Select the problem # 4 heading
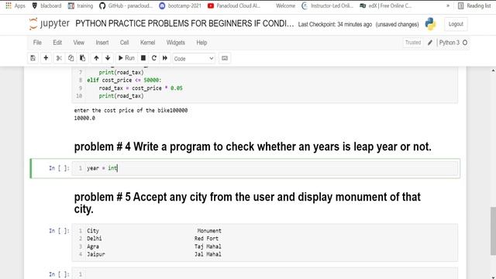The height and width of the screenshot is (279, 496). click(x=253, y=146)
